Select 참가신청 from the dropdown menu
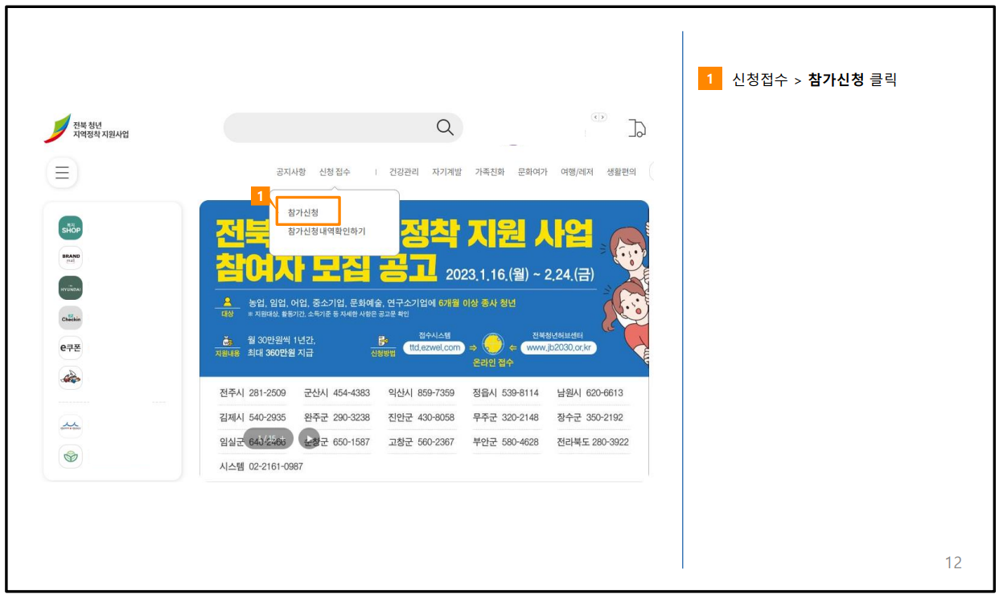This screenshot has width=999, height=594. (x=304, y=211)
